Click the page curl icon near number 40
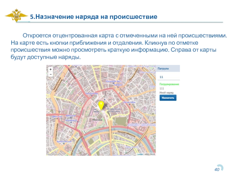The width and height of the screenshot is (239, 179). [x=220, y=168]
